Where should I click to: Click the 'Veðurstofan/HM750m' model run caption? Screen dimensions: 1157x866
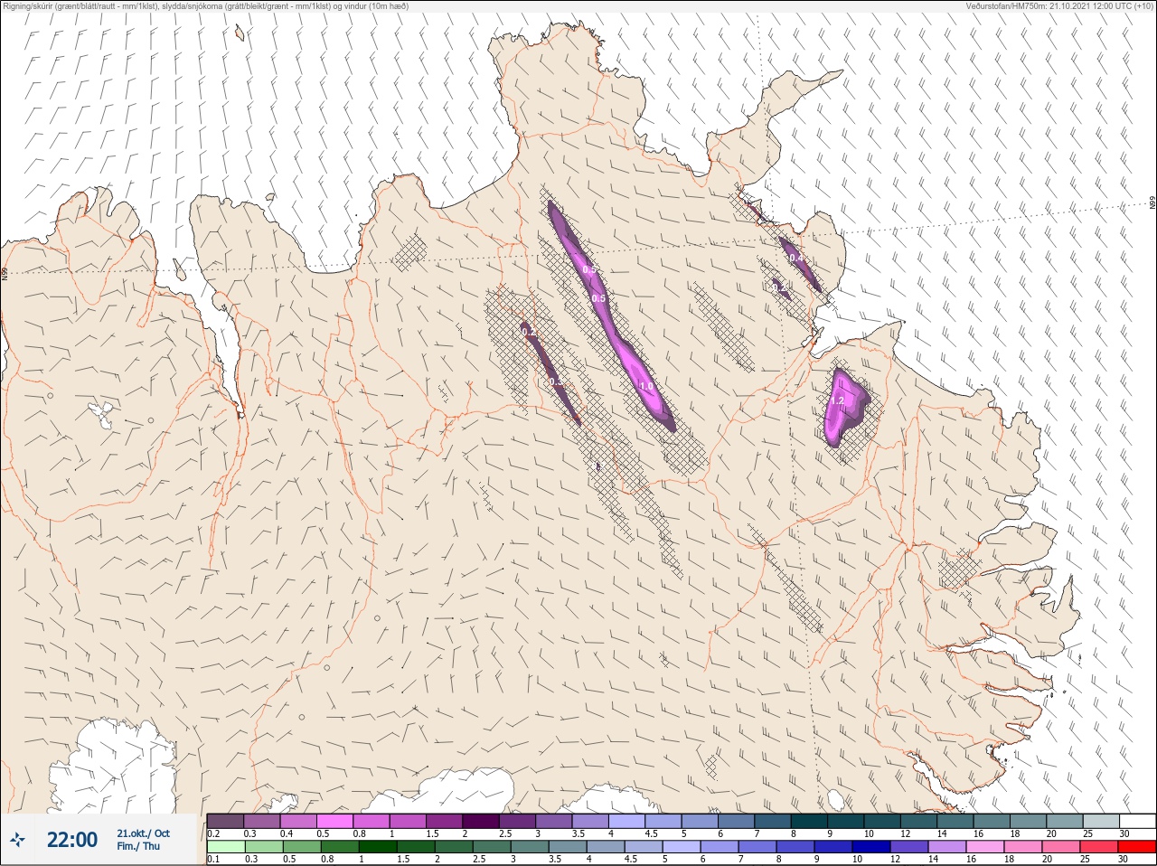[x=1059, y=5]
